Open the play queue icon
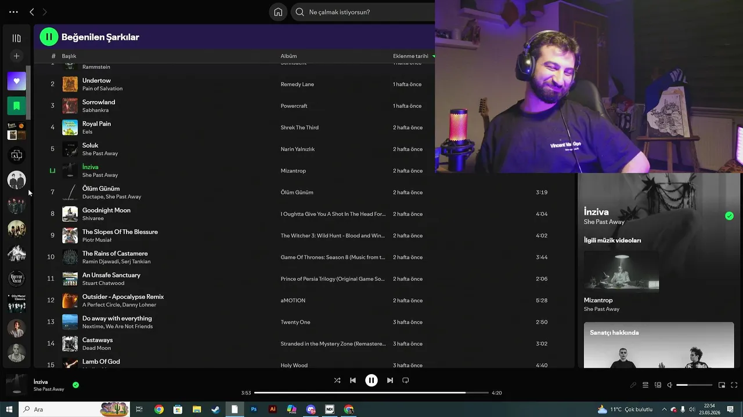This screenshot has width=743, height=417. tap(645, 385)
